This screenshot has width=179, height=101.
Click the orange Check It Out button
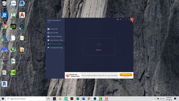126,75
